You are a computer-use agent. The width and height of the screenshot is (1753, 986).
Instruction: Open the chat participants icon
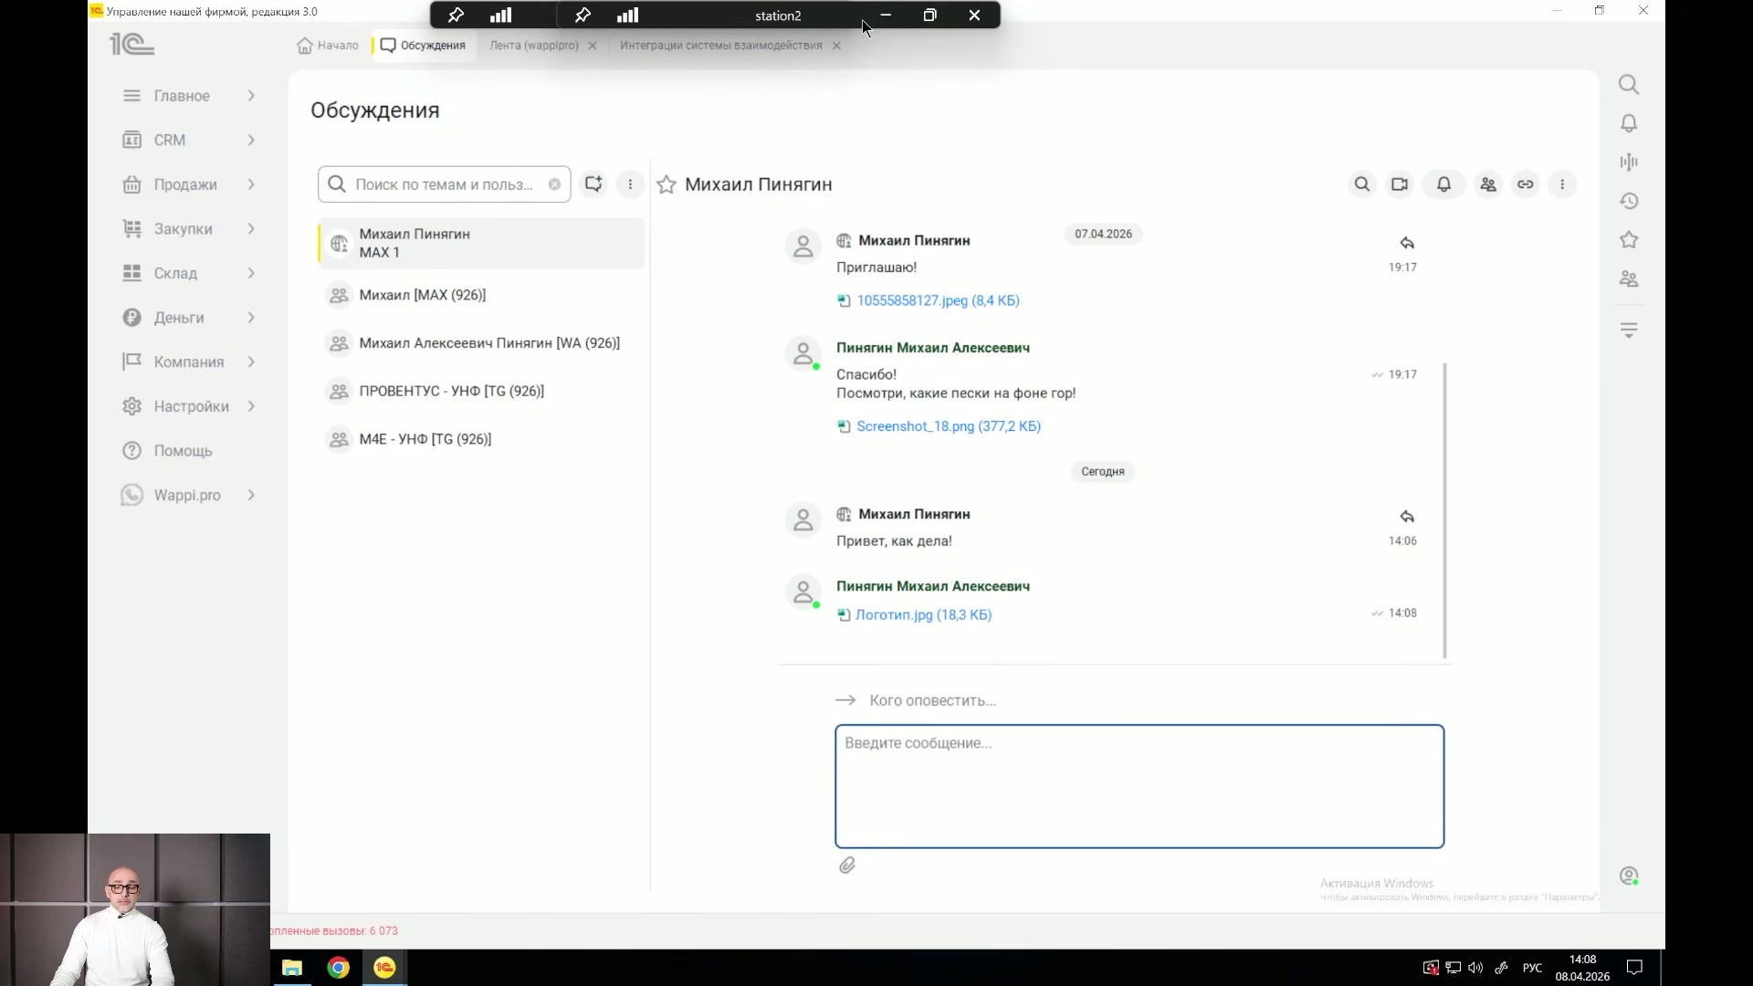click(x=1488, y=184)
